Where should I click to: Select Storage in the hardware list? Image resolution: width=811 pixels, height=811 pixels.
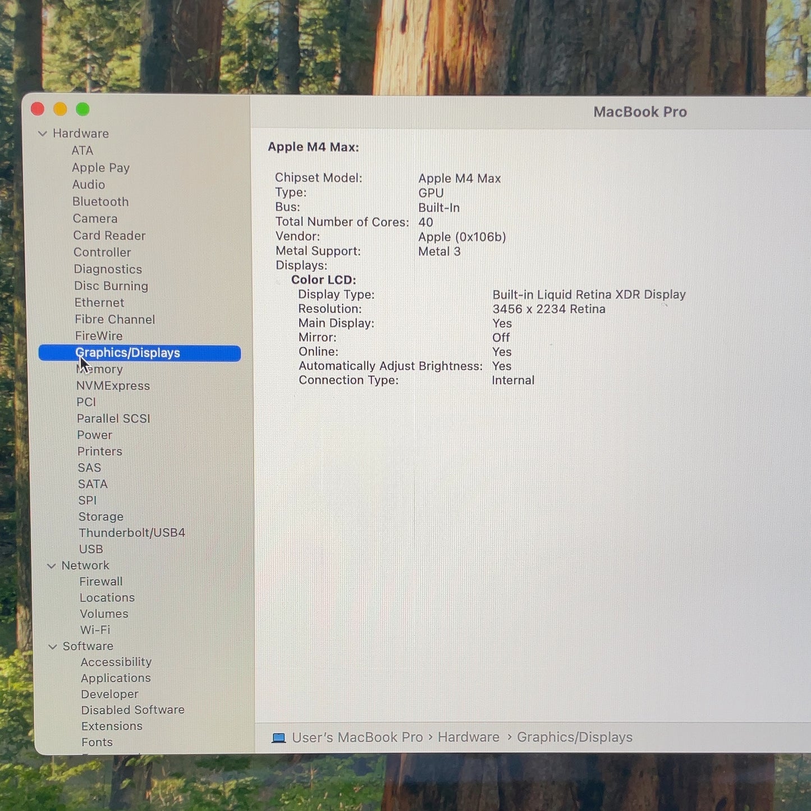coord(101,516)
